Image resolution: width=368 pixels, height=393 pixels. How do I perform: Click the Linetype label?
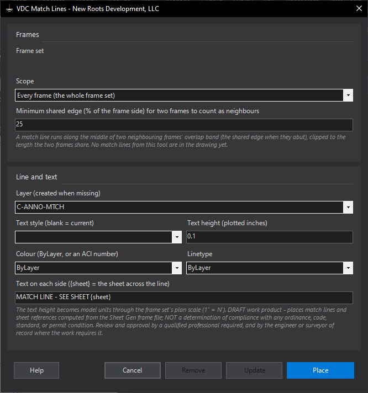(x=199, y=254)
